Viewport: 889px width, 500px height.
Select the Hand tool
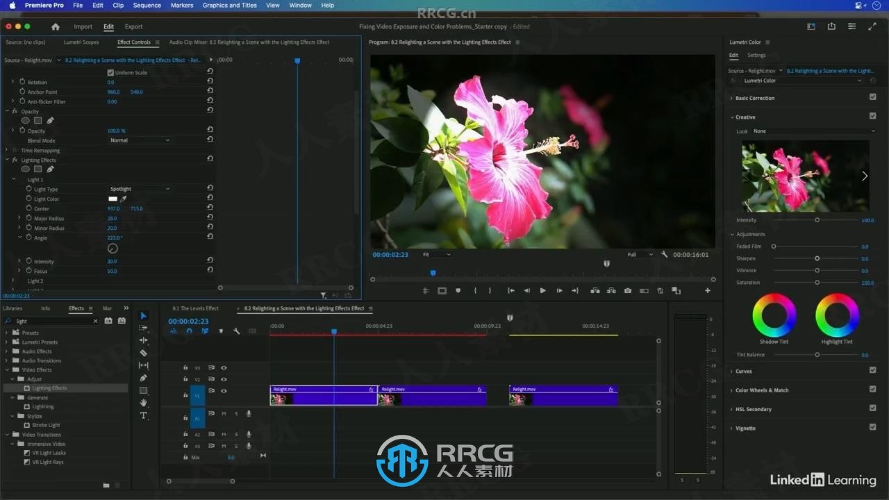(144, 403)
